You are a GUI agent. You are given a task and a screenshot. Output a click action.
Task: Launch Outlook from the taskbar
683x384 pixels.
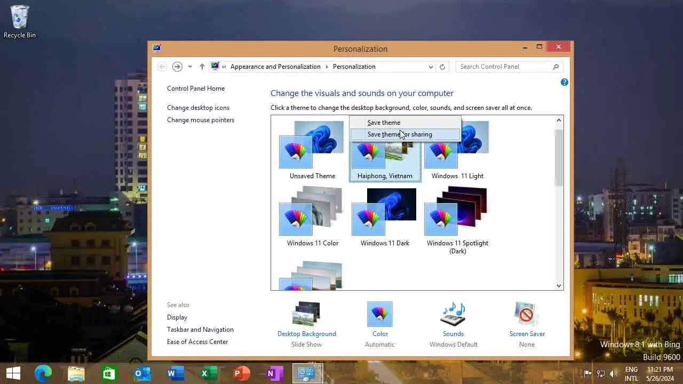click(x=142, y=373)
